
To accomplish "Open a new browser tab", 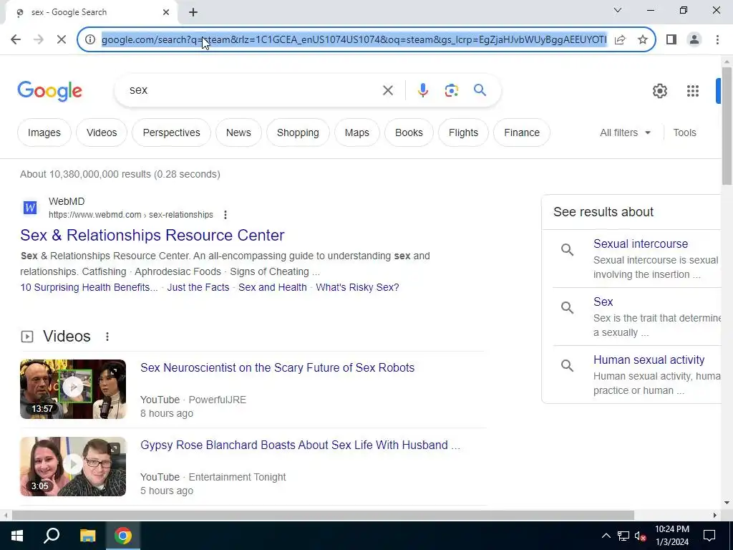I will 193,12.
